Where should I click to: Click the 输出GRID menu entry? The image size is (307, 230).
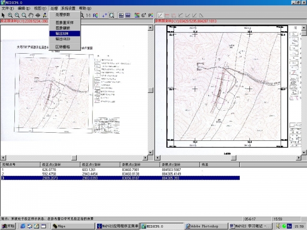point(63,39)
